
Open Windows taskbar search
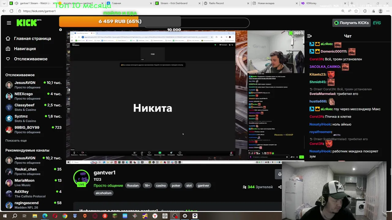[15, 216]
